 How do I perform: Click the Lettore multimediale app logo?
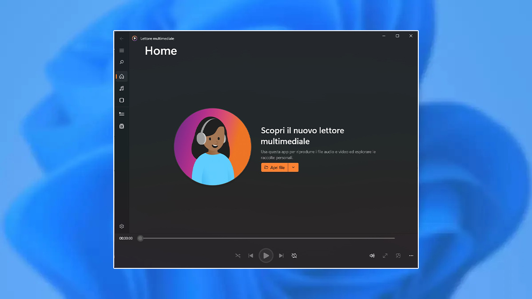(135, 38)
